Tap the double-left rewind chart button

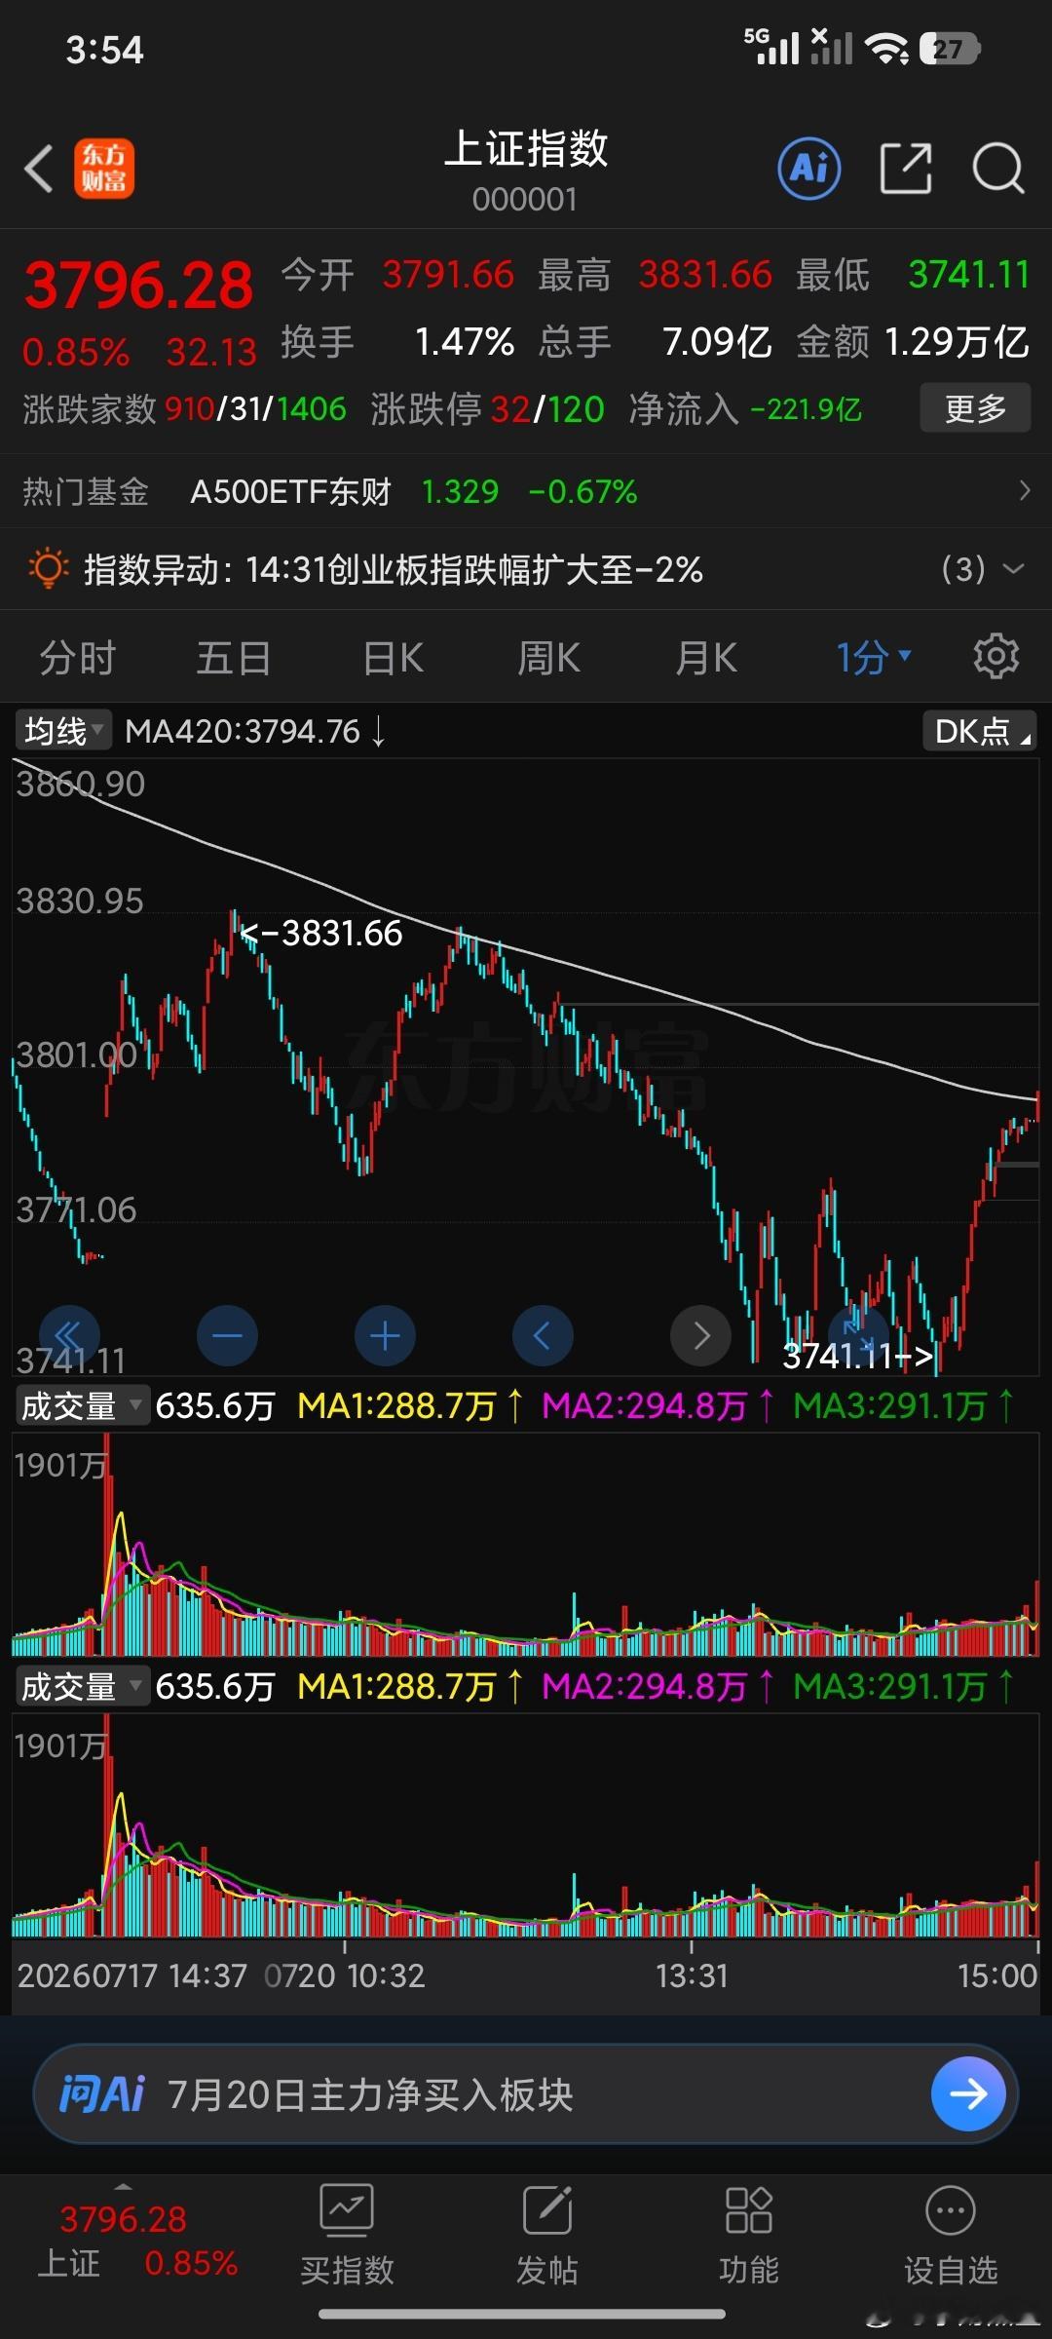pyautogui.click(x=69, y=1335)
